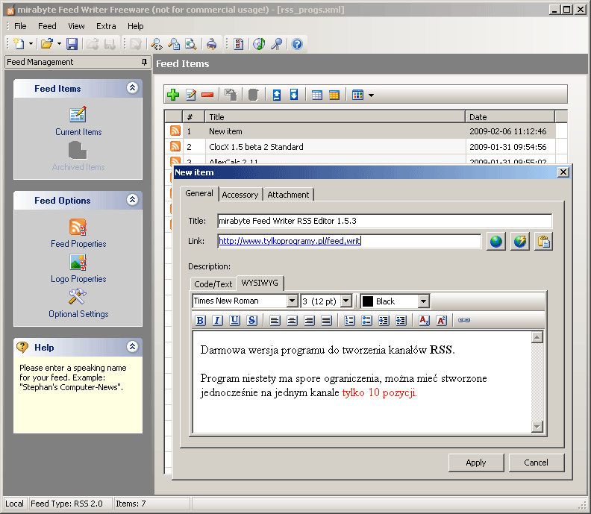
Task: Open Feed Properties in sidebar
Action: point(78,234)
